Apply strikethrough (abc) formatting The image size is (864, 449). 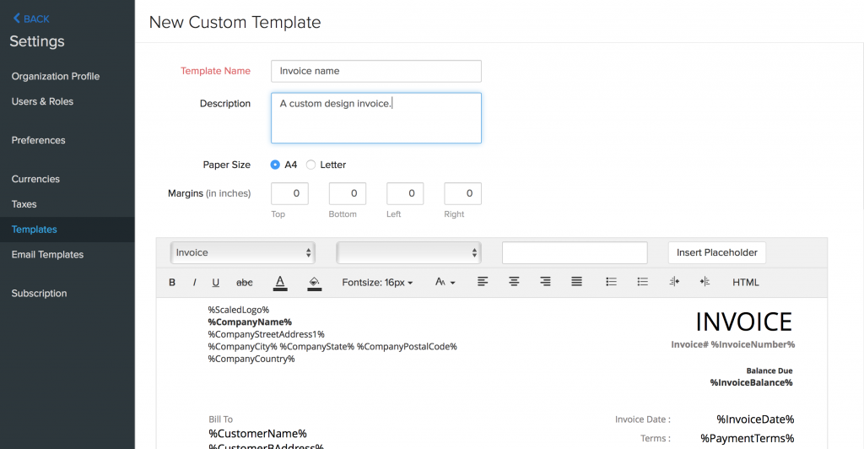244,282
